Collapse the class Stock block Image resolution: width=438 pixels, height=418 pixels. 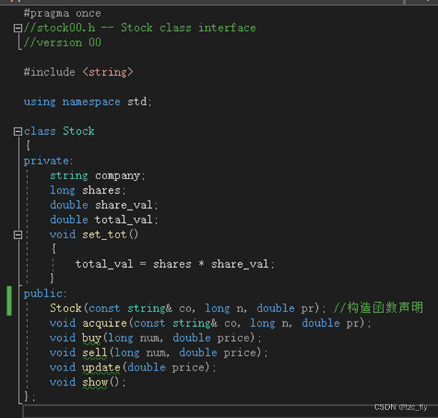(x=18, y=132)
